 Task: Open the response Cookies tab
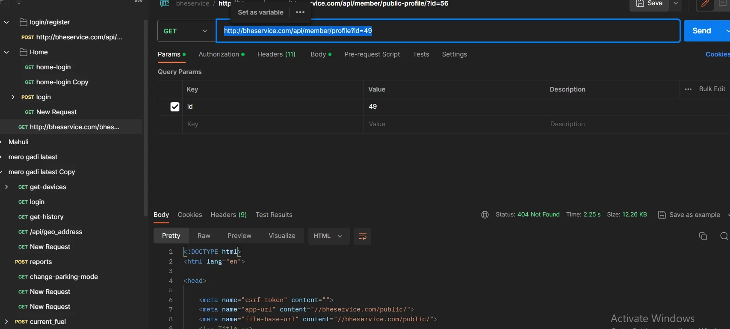[190, 215]
